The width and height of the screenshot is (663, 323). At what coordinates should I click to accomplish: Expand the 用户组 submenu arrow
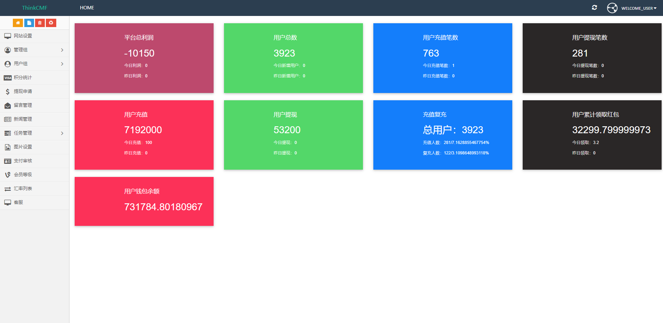62,64
